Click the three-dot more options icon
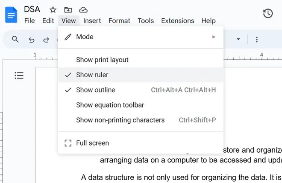Image resolution: width=282 pixels, height=183 pixels. 257,40
